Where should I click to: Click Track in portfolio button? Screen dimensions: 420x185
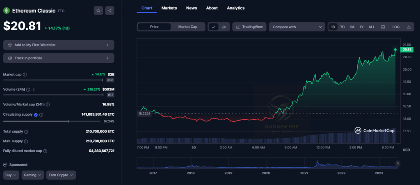(59, 58)
